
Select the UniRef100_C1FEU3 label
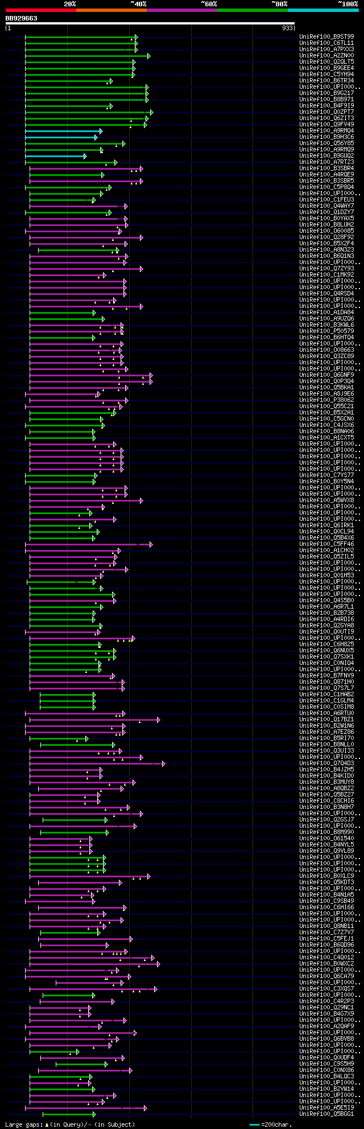(326, 200)
